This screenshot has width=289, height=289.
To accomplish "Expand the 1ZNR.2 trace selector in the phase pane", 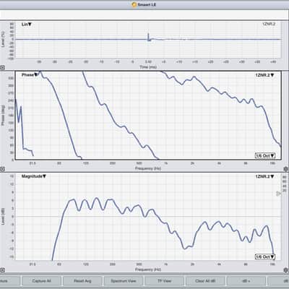I will (264, 75).
